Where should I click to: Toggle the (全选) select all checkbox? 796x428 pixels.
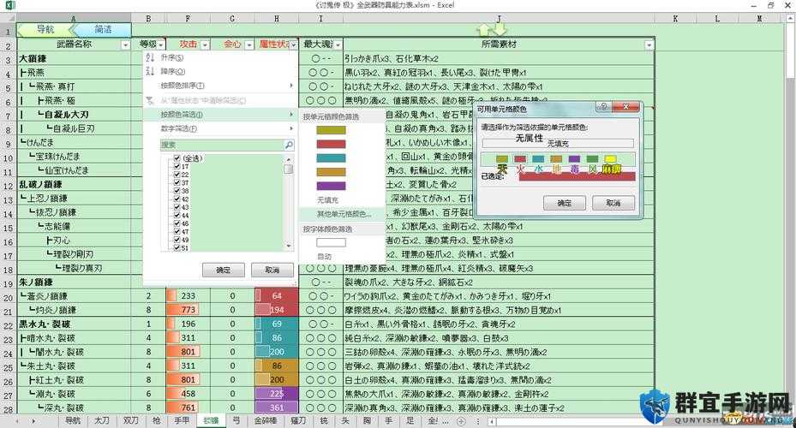(177, 158)
